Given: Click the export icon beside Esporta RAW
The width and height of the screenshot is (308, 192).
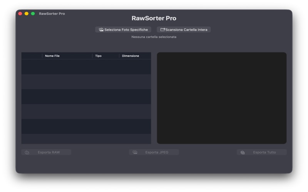Looking at the screenshot, I should (27, 152).
